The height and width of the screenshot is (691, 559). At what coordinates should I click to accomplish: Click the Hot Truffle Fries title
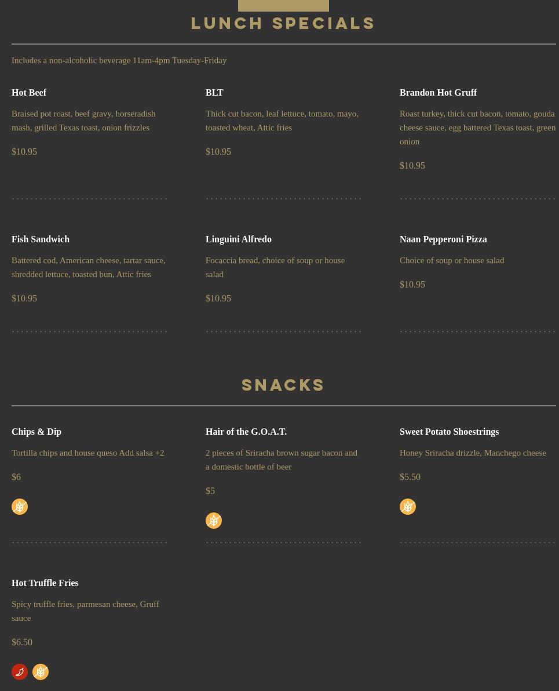pyautogui.click(x=45, y=583)
